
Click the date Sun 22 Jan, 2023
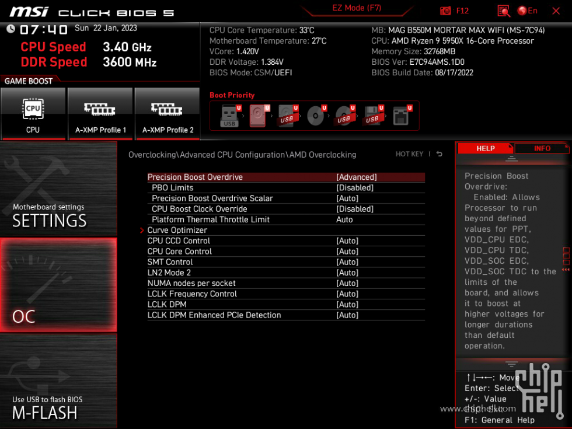(106, 28)
